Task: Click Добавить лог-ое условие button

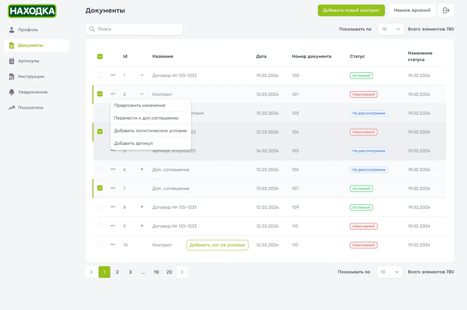Action: click(217, 245)
